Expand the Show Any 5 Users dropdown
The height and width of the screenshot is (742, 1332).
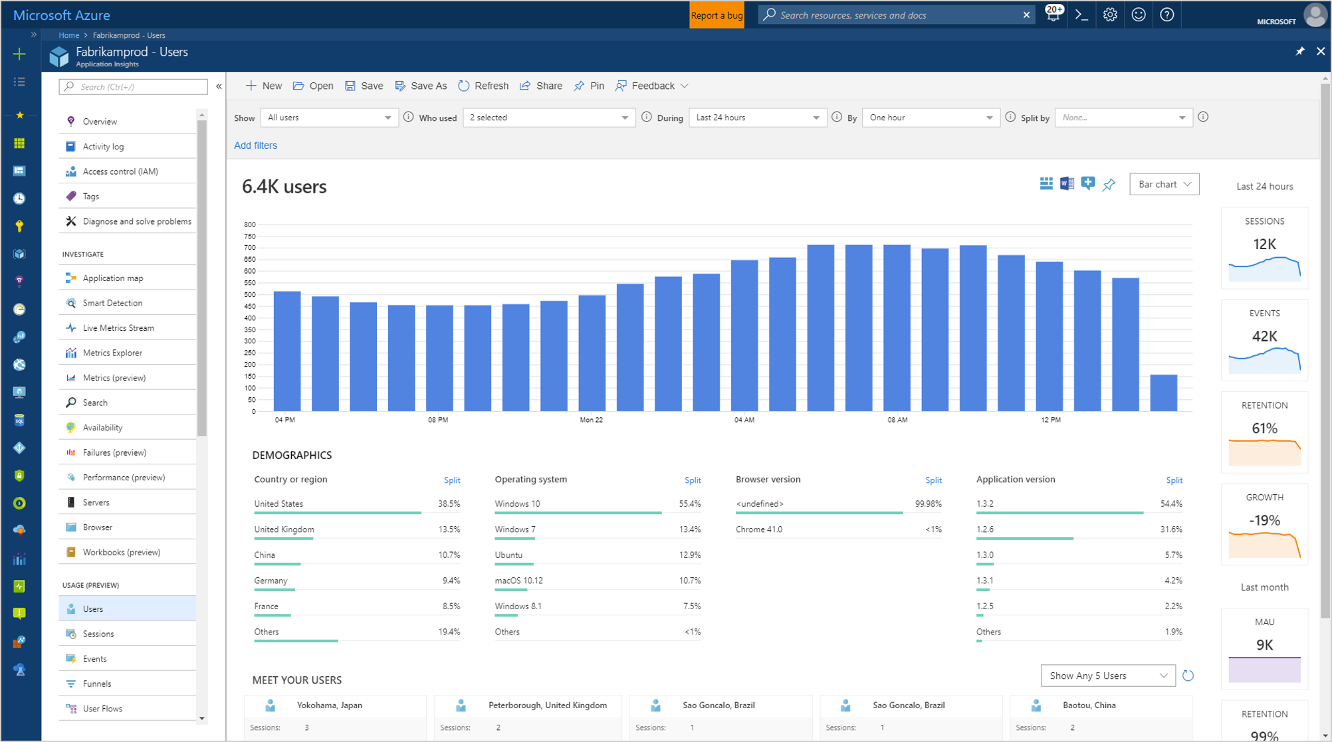[x=1107, y=676]
